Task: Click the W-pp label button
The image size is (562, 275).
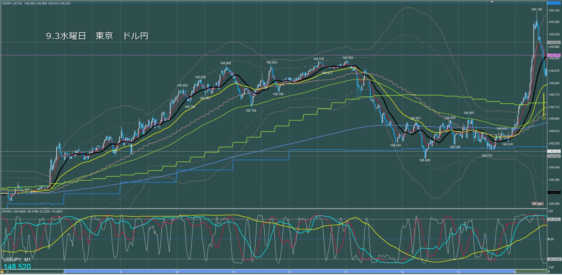Action: coord(537,203)
